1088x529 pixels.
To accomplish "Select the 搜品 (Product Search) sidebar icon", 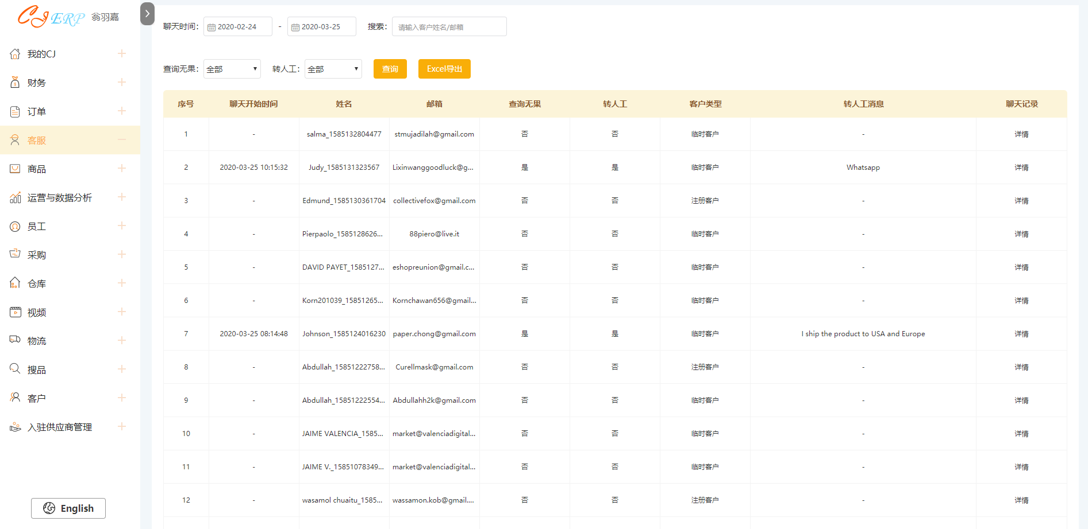I will (x=14, y=369).
